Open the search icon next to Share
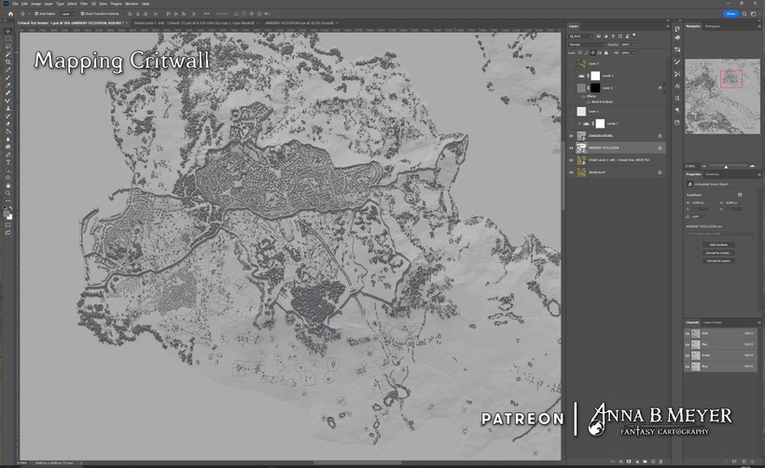This screenshot has height=468, width=765. point(744,14)
